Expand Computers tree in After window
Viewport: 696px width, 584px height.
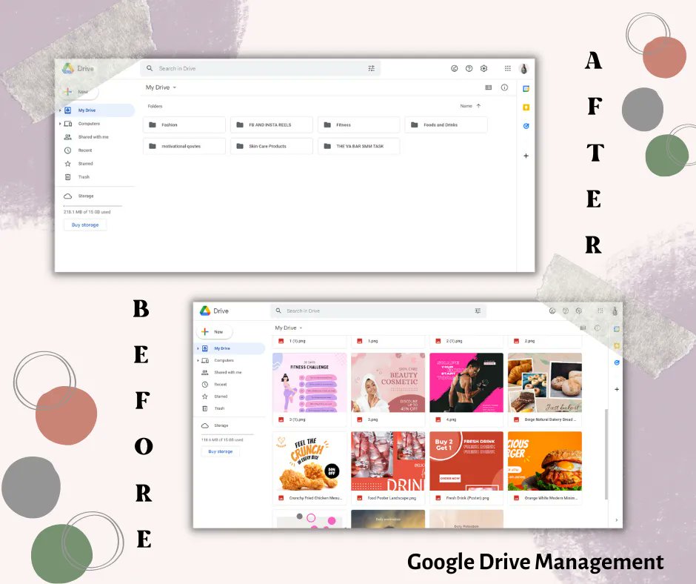pos(61,124)
